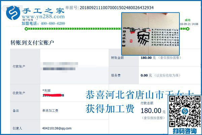Select the receipt number 单据号 text
The width and height of the screenshot is (202, 135).
pos(109,8)
